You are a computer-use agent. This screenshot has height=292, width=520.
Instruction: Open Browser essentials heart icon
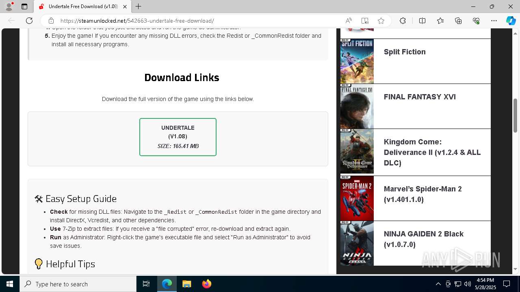pos(476,21)
